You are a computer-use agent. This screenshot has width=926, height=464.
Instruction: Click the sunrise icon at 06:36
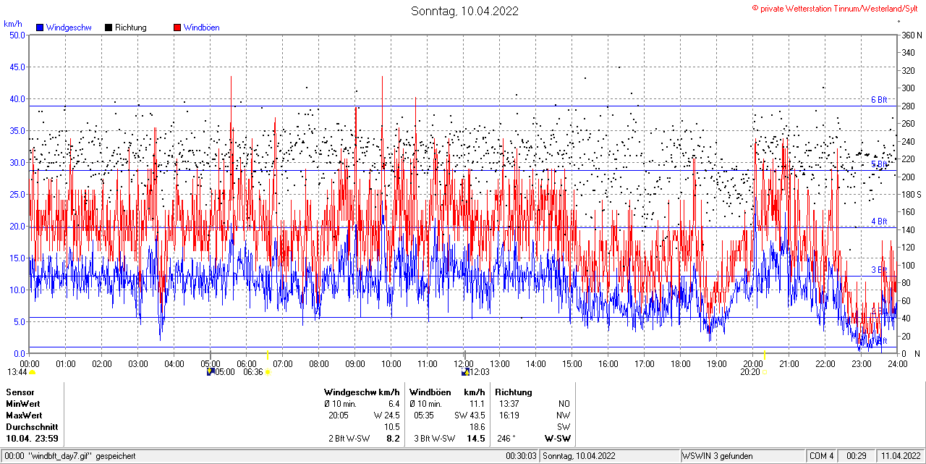tap(268, 372)
